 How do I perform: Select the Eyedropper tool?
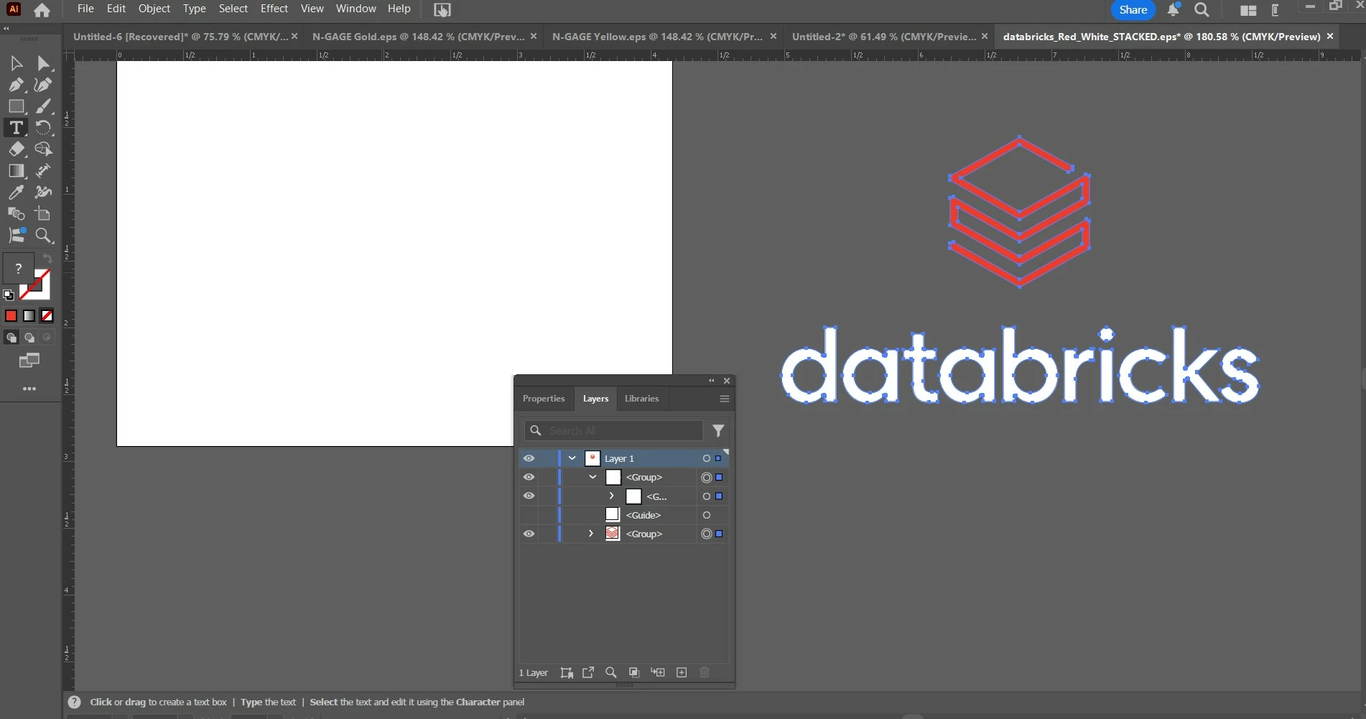click(x=16, y=192)
